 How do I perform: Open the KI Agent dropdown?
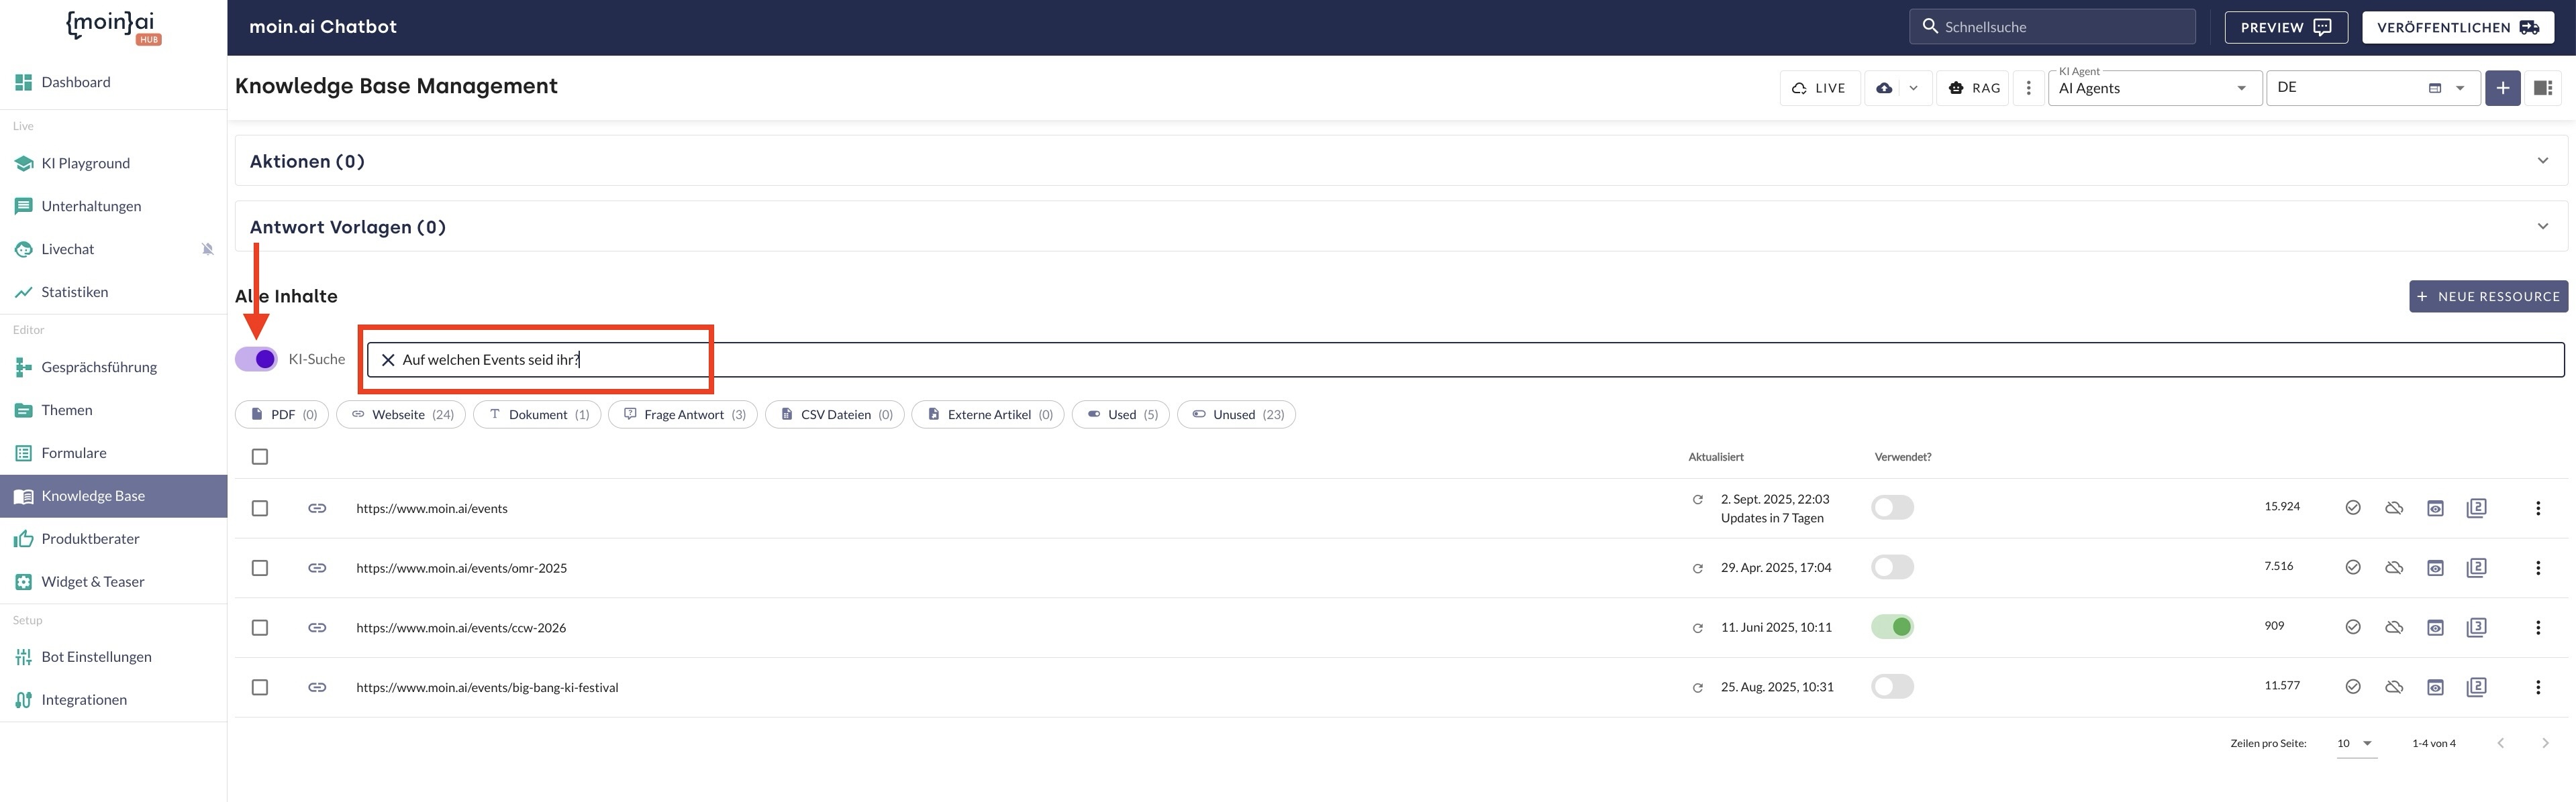[2154, 88]
